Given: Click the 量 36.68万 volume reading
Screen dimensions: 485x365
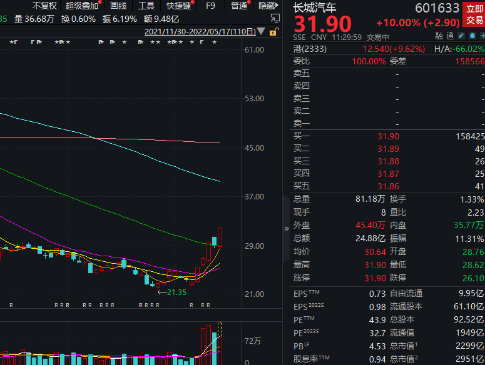Looking at the screenshot, I should tap(34, 19).
